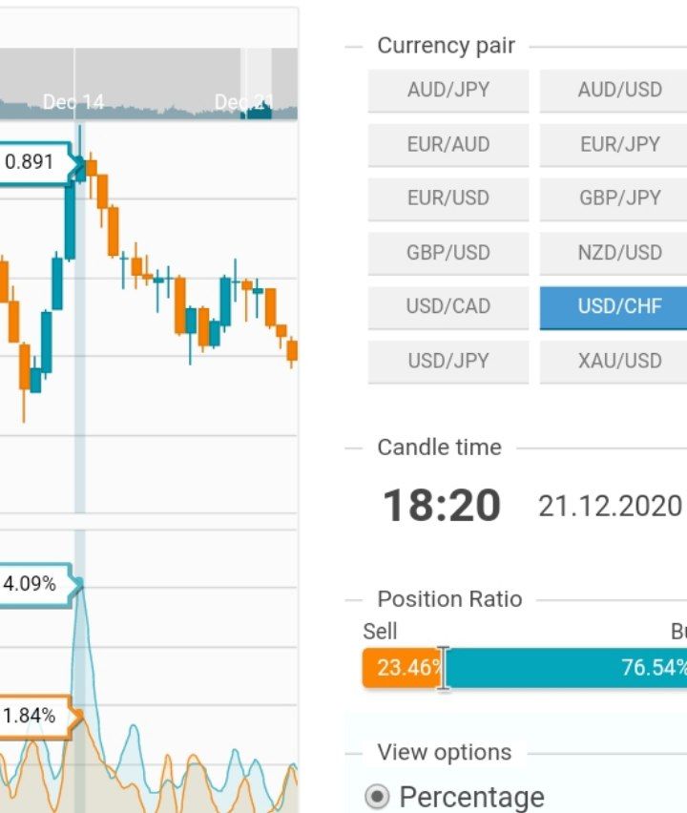Pick the EUR/USD currency pair

click(x=448, y=198)
